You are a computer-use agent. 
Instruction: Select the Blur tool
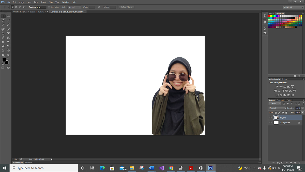pos(3,42)
